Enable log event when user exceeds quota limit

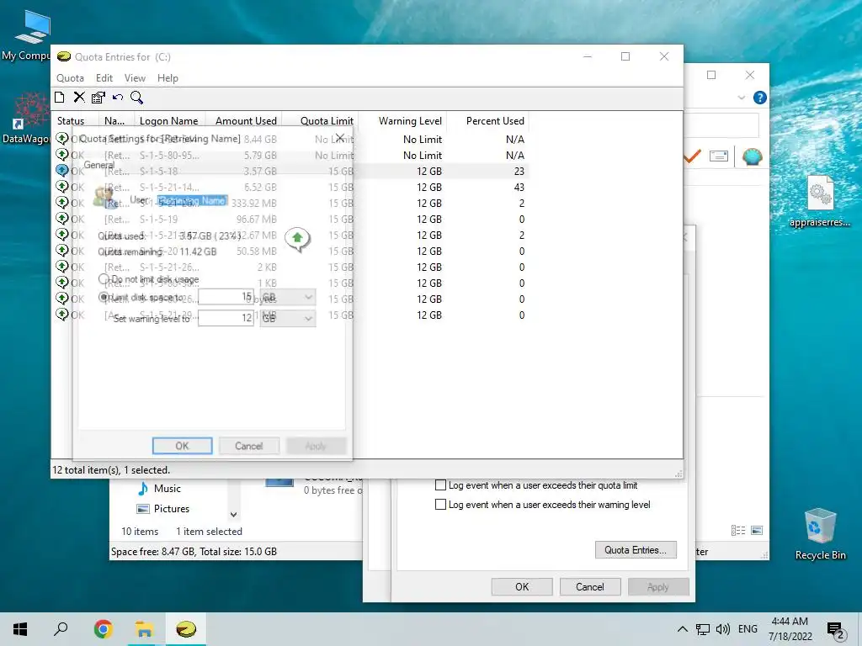[440, 485]
